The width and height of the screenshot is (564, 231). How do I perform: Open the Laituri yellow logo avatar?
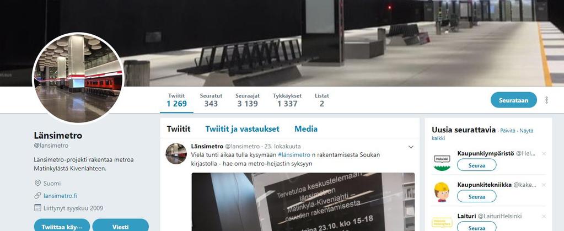coord(442,222)
